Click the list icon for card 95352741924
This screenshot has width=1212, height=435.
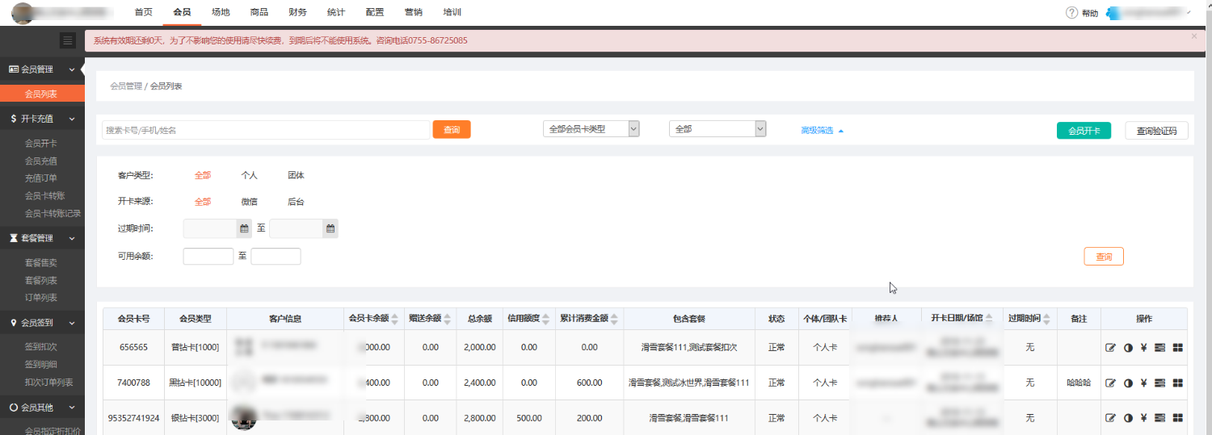coord(1160,417)
